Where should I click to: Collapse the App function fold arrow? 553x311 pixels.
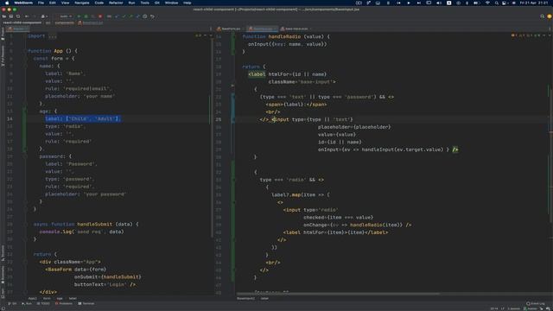click(25, 51)
